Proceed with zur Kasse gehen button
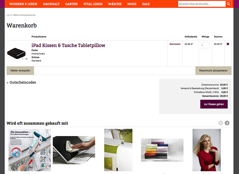Image resolution: width=239 pixels, height=174 pixels. tap(214, 104)
